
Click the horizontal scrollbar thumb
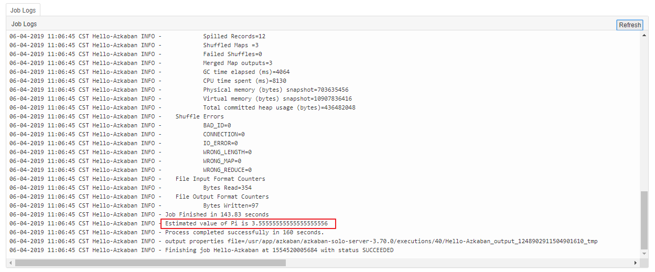(151, 263)
